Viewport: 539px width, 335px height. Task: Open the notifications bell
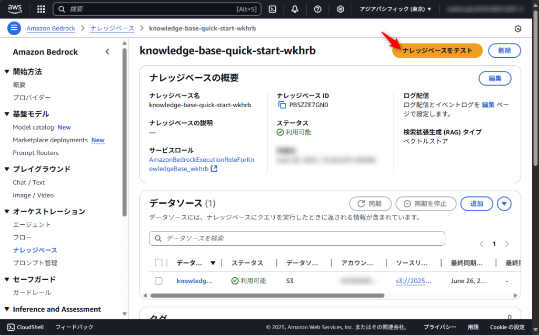click(x=295, y=9)
